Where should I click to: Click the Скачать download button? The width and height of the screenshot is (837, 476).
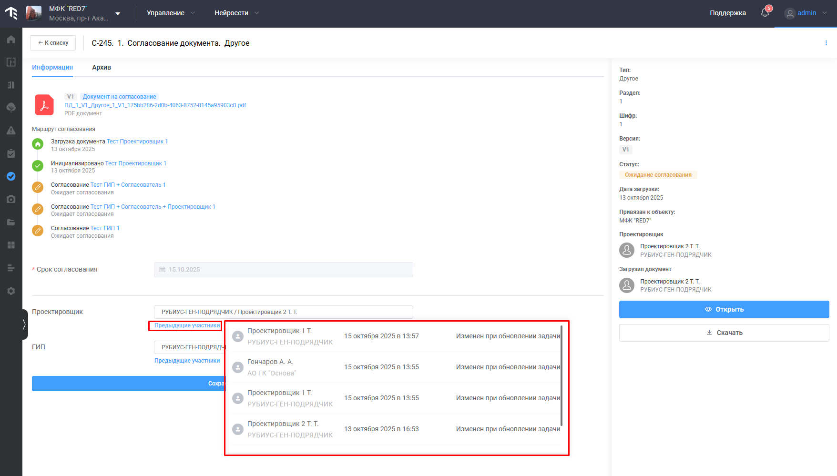[724, 333]
